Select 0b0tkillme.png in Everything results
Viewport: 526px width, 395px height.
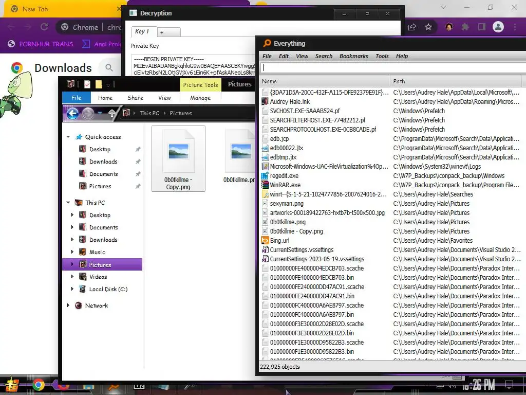pyautogui.click(x=288, y=222)
